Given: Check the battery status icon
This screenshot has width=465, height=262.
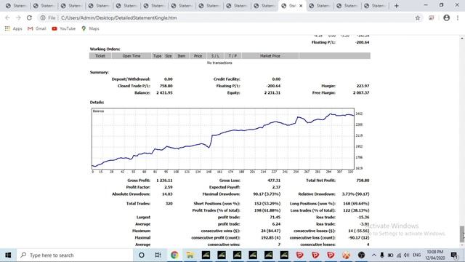Looking at the screenshot, I should pyautogui.click(x=391, y=255).
